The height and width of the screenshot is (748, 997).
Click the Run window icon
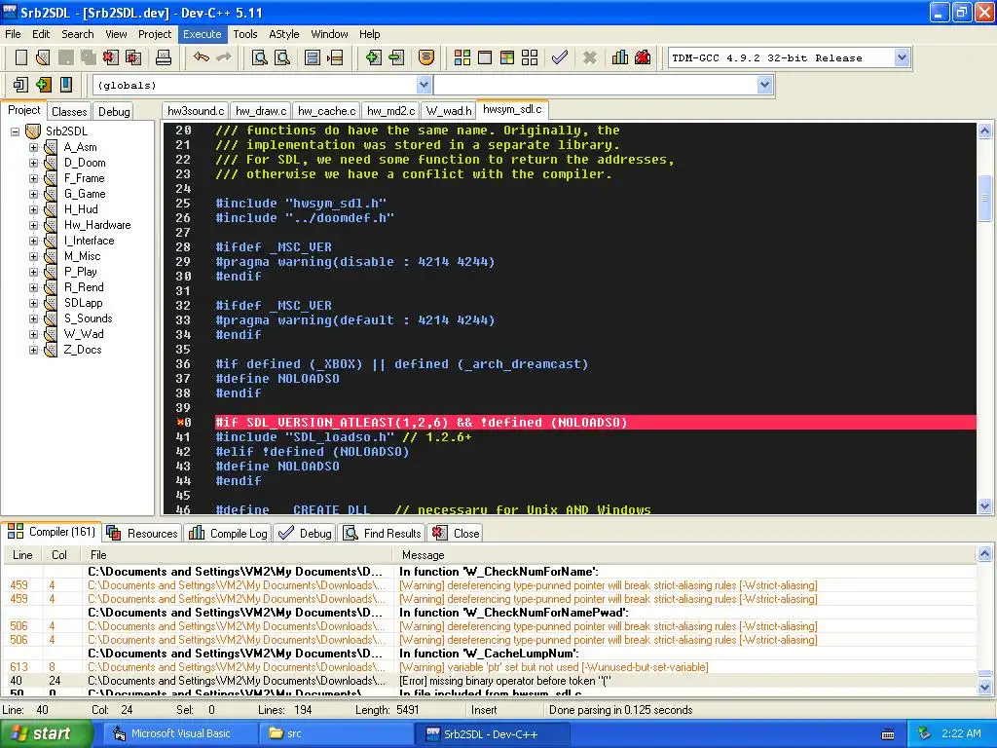click(485, 57)
